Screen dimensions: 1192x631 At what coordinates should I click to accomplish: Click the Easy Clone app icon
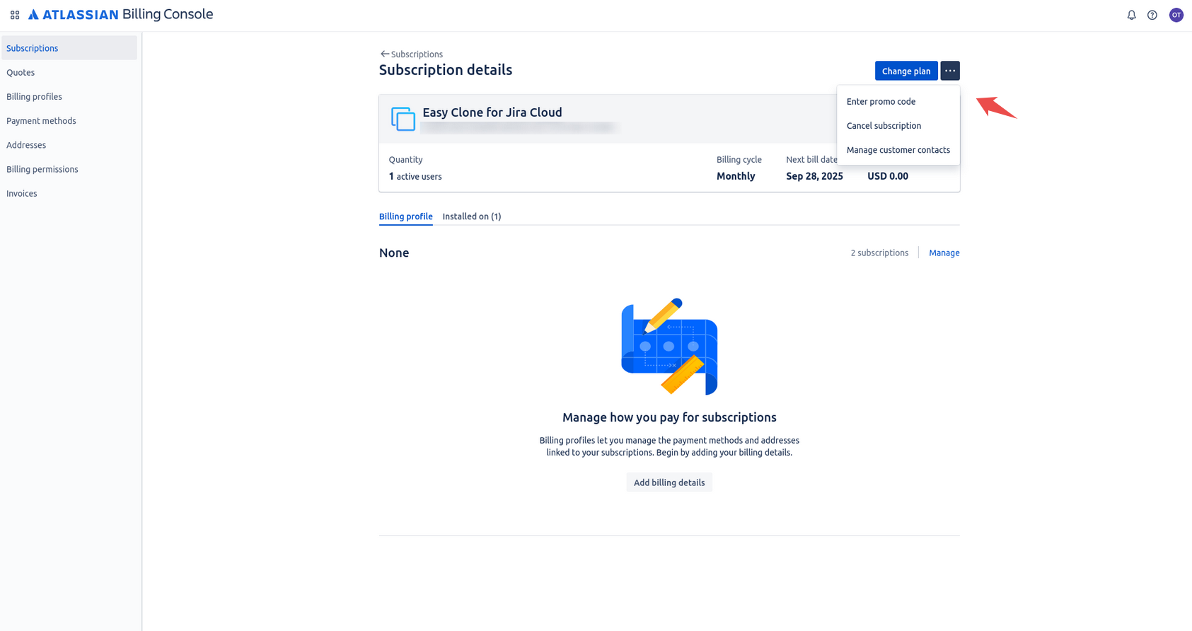[x=403, y=119]
